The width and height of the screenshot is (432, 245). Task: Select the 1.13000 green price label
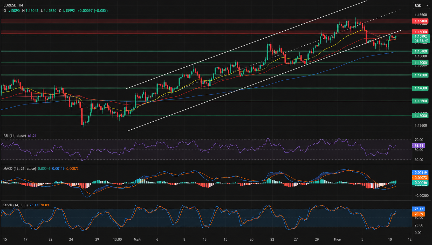coord(420,116)
